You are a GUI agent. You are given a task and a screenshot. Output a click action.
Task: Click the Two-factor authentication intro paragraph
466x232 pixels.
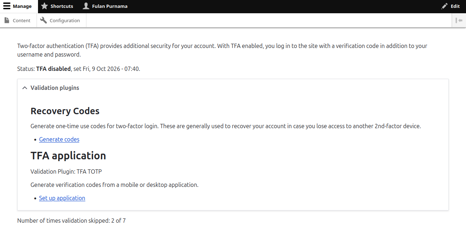point(222,50)
